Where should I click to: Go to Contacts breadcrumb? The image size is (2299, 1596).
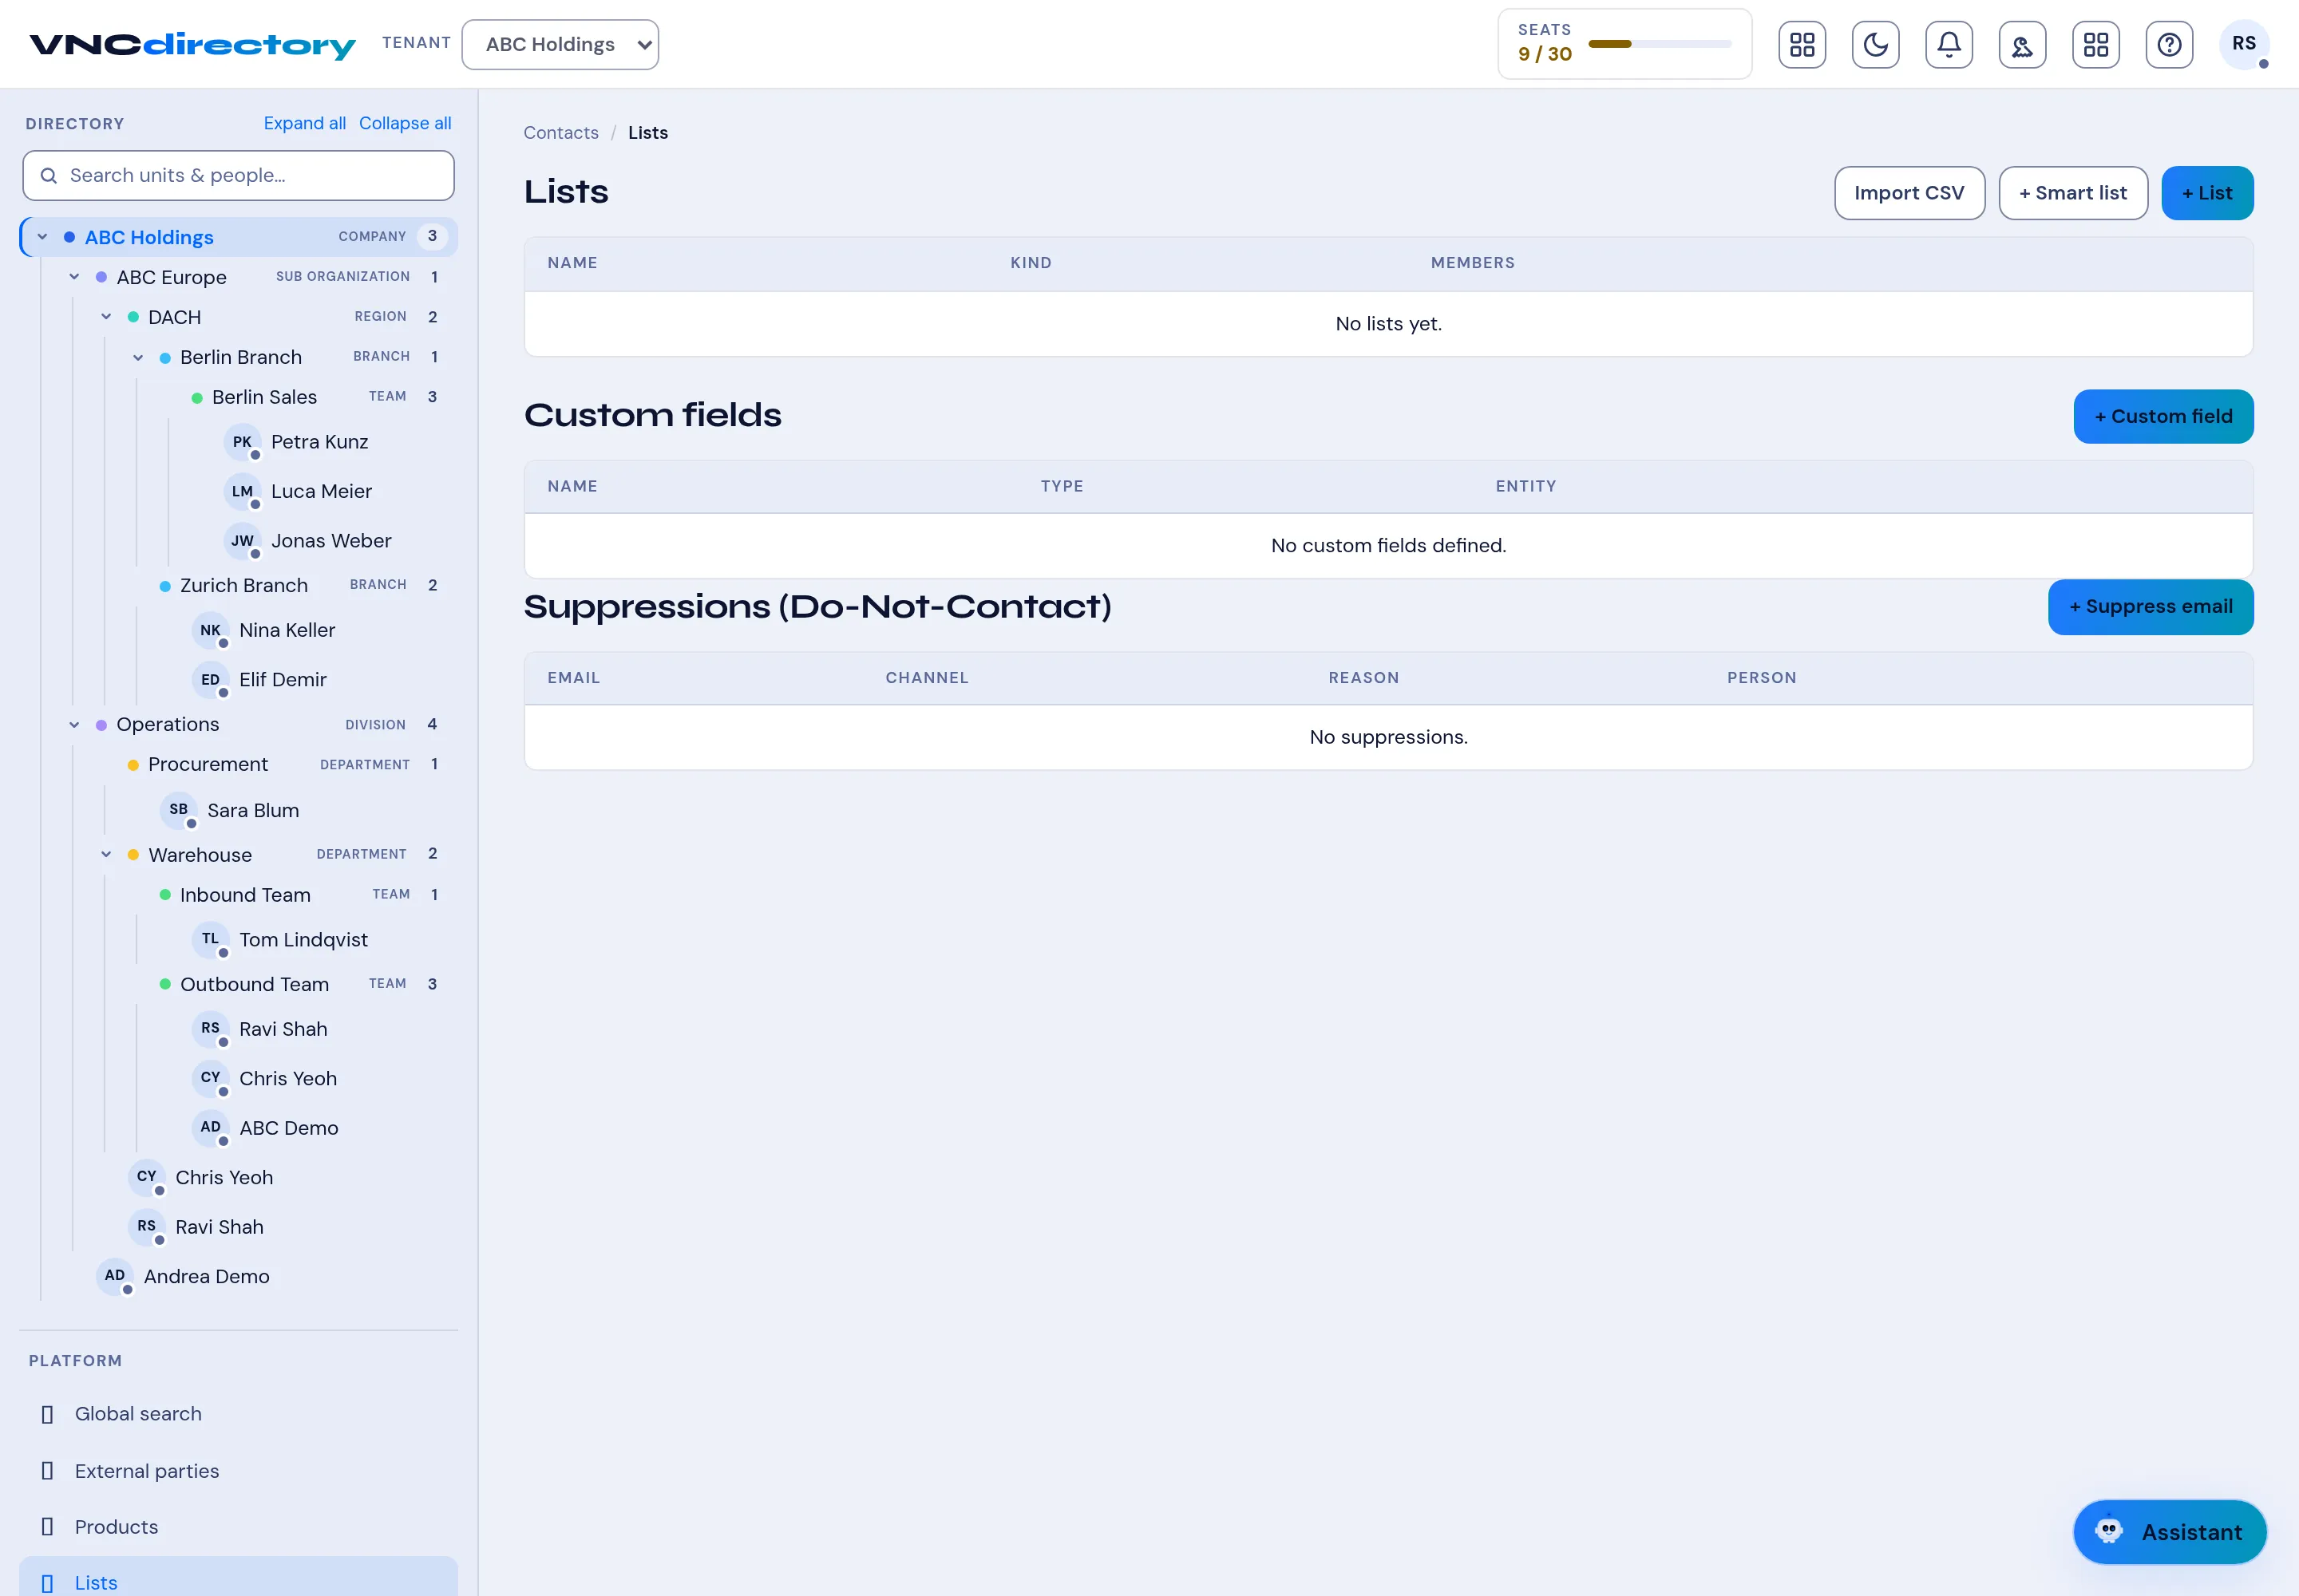(x=561, y=133)
